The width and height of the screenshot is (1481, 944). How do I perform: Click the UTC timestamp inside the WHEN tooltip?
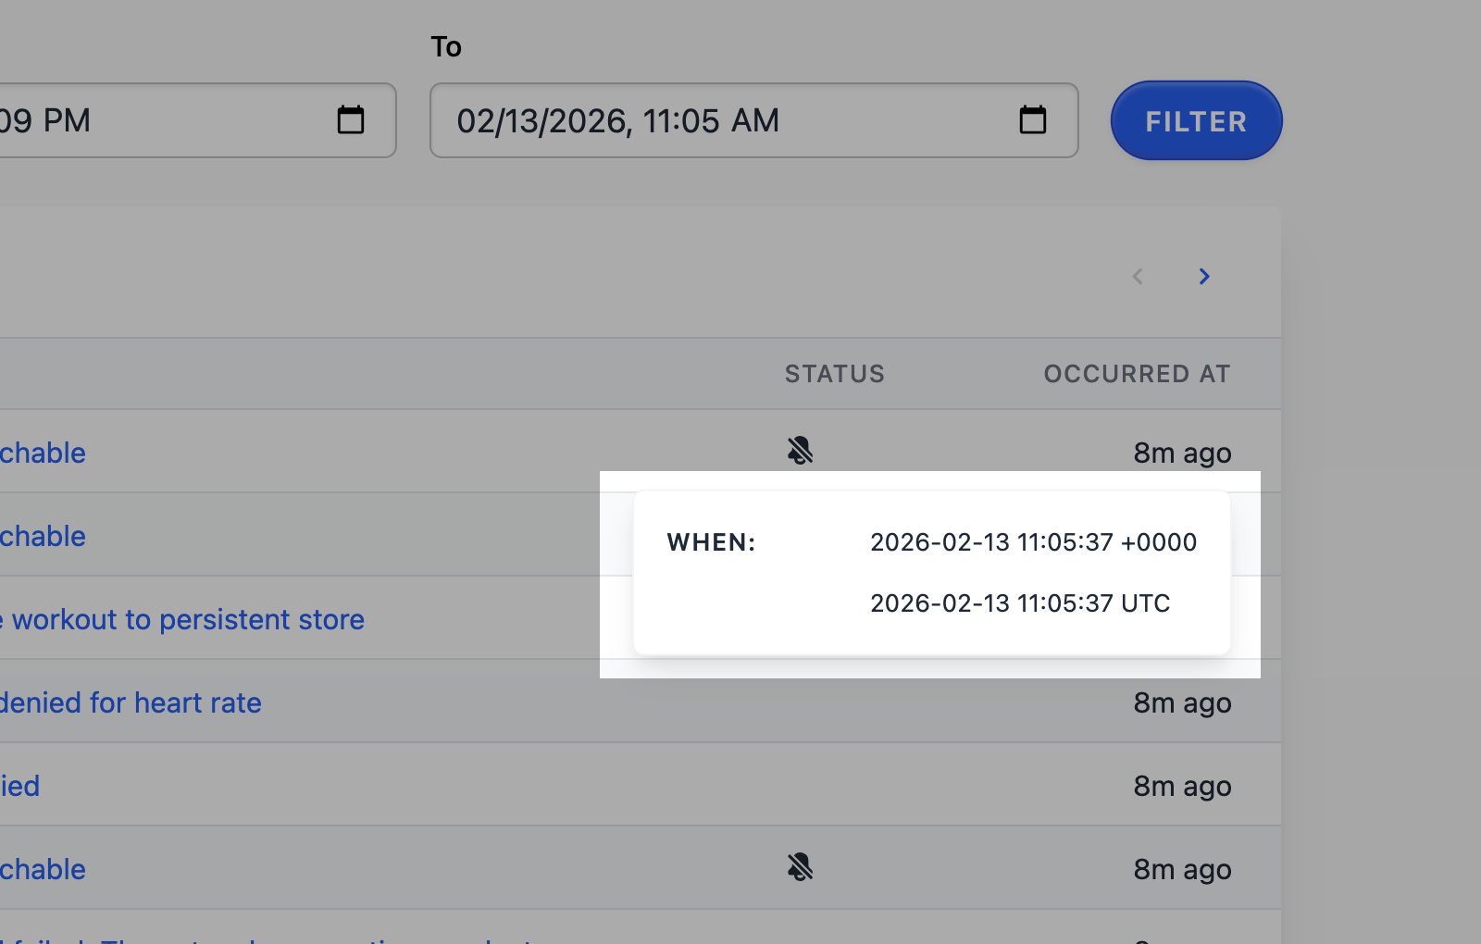coord(1019,602)
